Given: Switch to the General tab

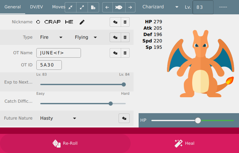Looking at the screenshot, I should tap(12, 7).
